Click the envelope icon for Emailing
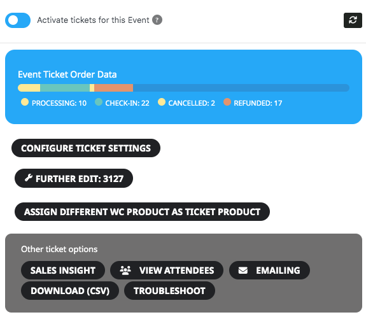The width and height of the screenshot is (366, 317). [243, 271]
